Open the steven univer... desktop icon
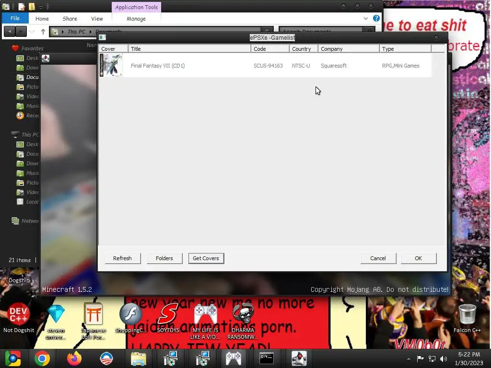 pyautogui.click(x=56, y=322)
